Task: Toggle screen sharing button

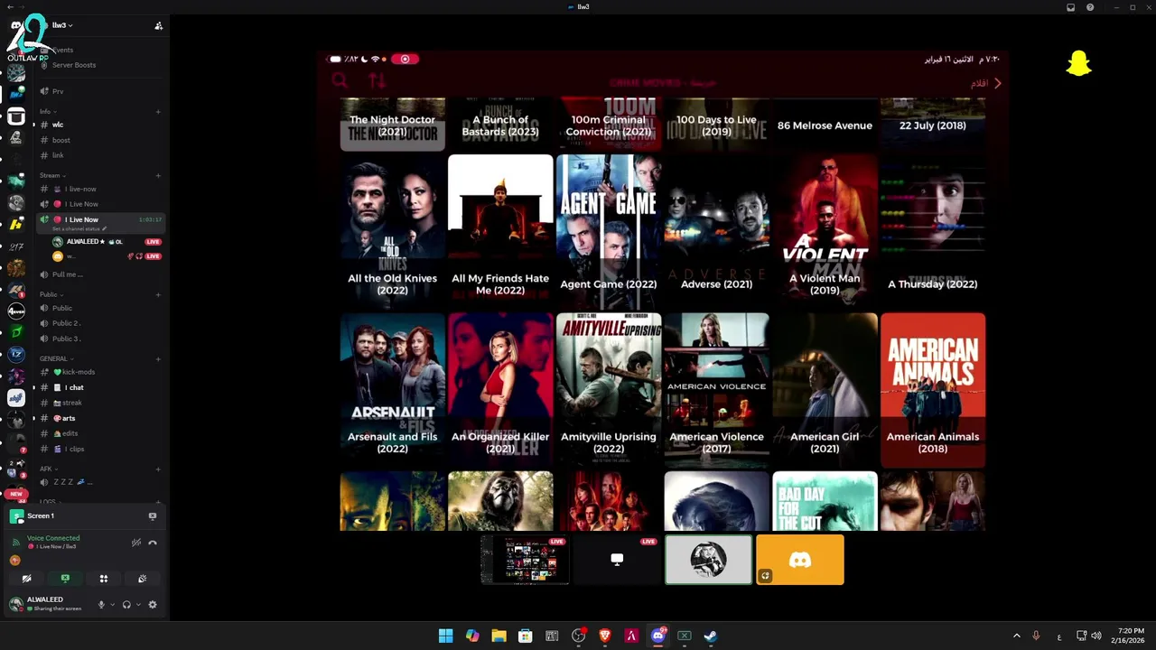Action: (65, 579)
